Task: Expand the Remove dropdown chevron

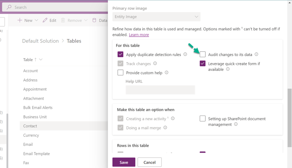Action: coord(86,20)
